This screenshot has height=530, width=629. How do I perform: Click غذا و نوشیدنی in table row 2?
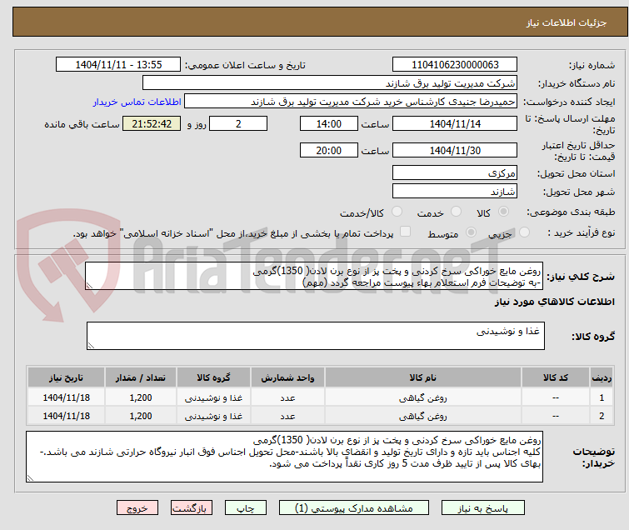click(213, 417)
